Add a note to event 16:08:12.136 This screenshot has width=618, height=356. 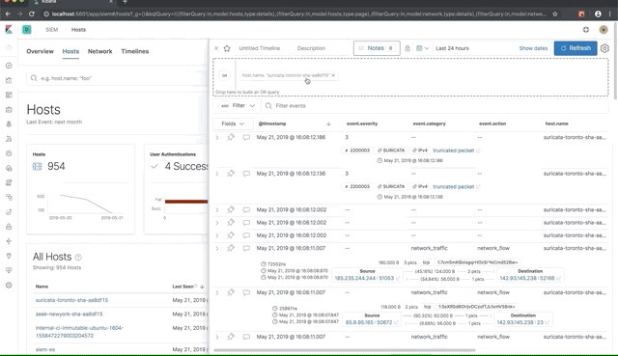[246, 174]
